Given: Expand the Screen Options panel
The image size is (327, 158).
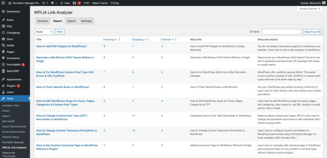Looking at the screenshot, I should [x=310, y=9].
